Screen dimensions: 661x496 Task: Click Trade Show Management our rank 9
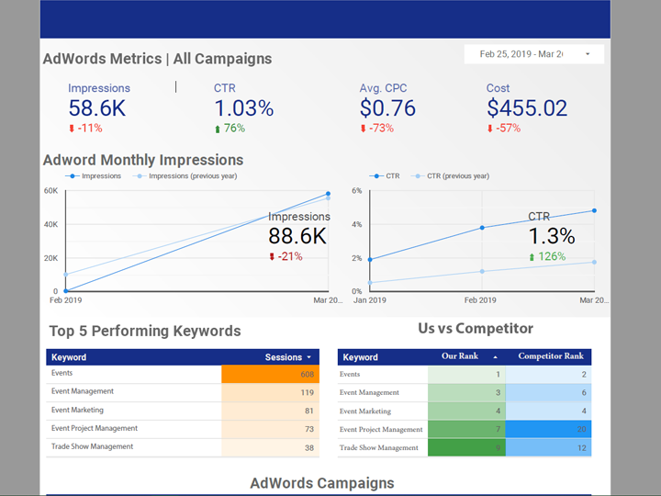[x=466, y=448]
